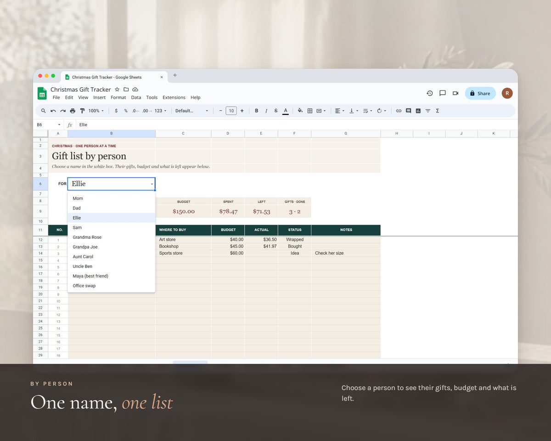This screenshot has width=551, height=441.
Task: Click the Name box showing B6
Action: (x=48, y=124)
